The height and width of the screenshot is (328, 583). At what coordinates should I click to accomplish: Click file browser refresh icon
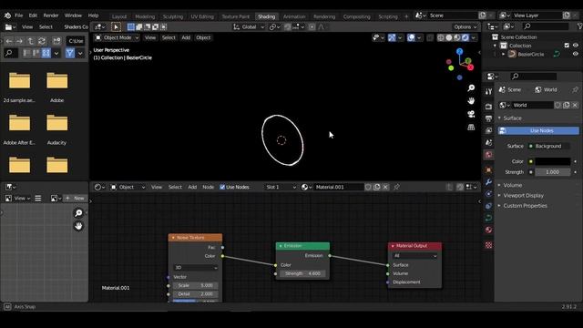coord(42,41)
